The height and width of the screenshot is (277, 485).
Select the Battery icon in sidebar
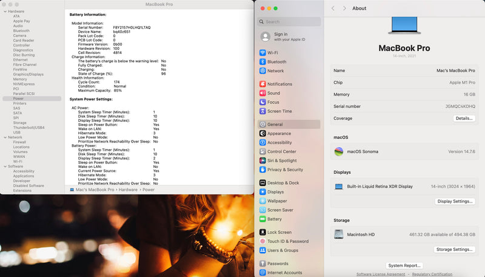click(263, 219)
